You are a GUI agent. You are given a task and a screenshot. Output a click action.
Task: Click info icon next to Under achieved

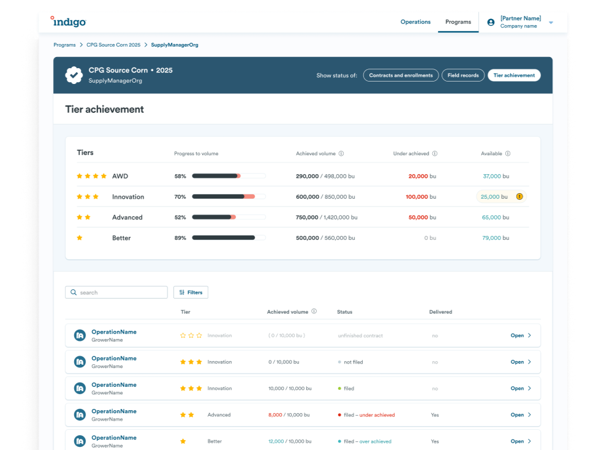[x=435, y=153]
